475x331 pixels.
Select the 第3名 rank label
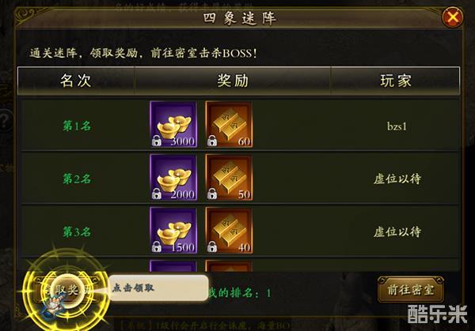[x=77, y=231]
